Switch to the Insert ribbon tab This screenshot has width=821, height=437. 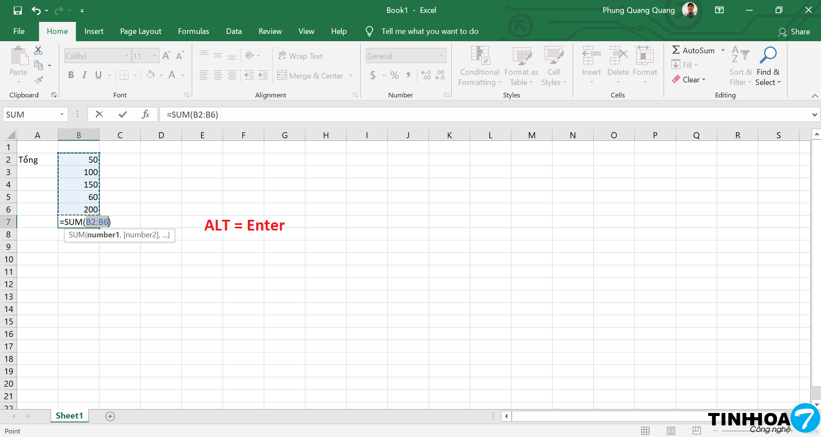pos(94,31)
